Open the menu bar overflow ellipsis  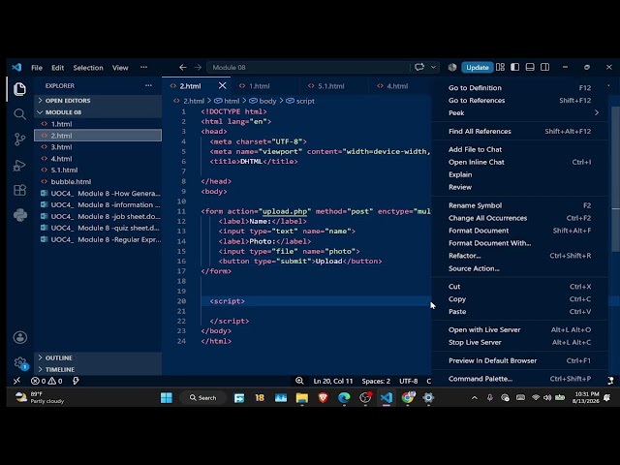point(144,67)
